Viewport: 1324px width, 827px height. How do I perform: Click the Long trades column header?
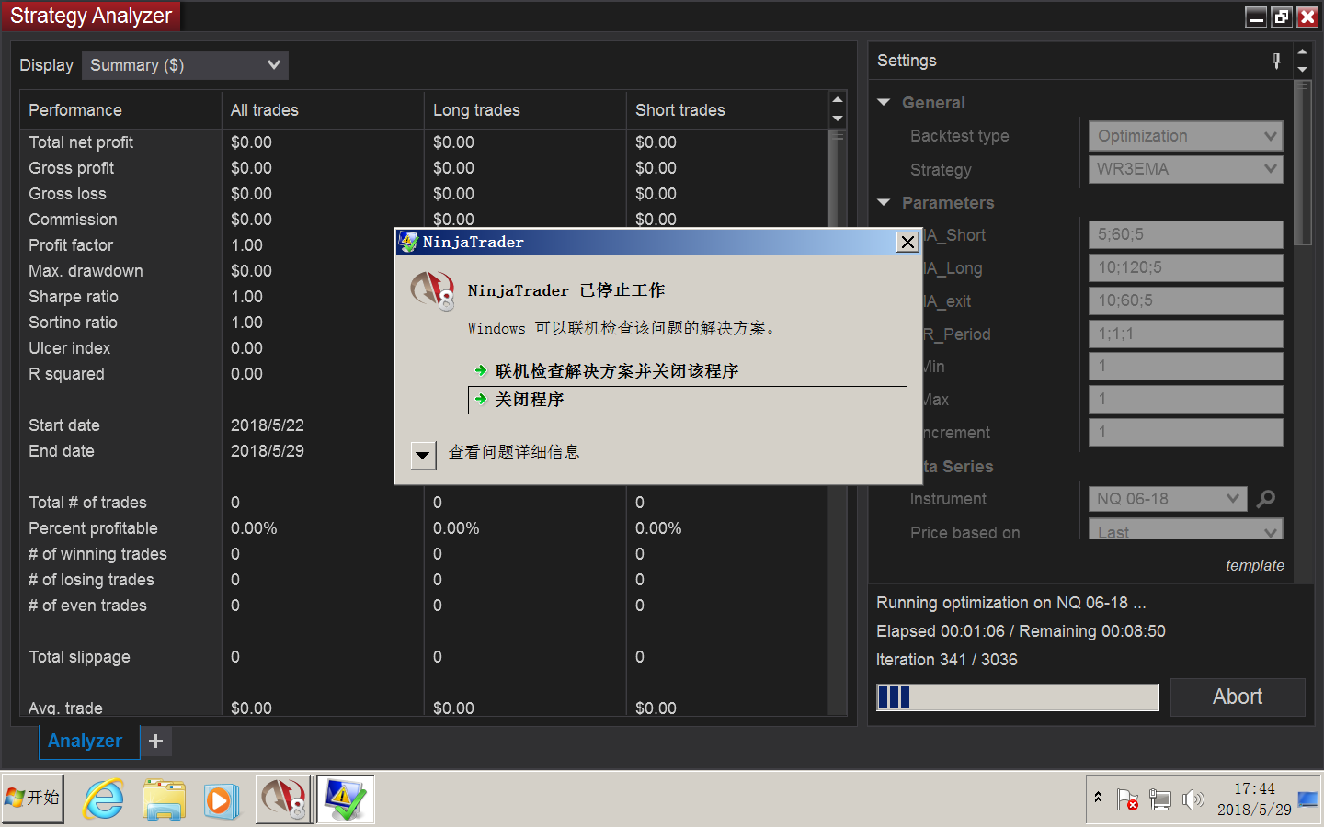click(525, 110)
